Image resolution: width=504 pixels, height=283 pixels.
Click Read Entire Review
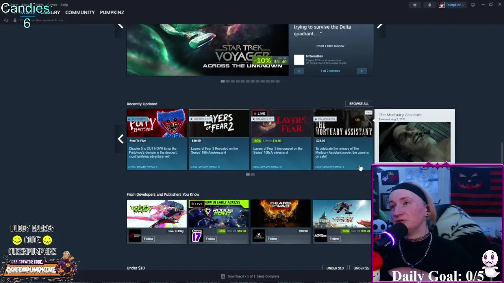click(330, 46)
